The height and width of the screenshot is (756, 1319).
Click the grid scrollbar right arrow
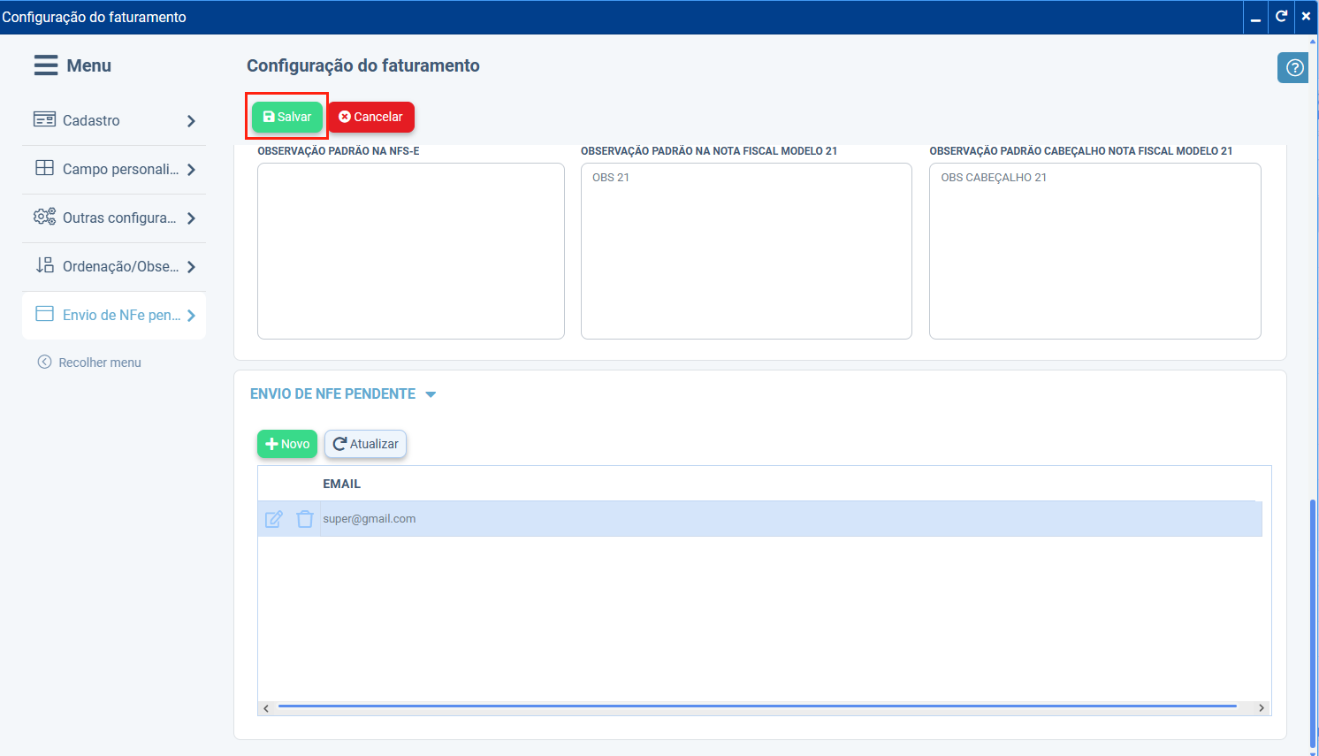pyautogui.click(x=1262, y=708)
